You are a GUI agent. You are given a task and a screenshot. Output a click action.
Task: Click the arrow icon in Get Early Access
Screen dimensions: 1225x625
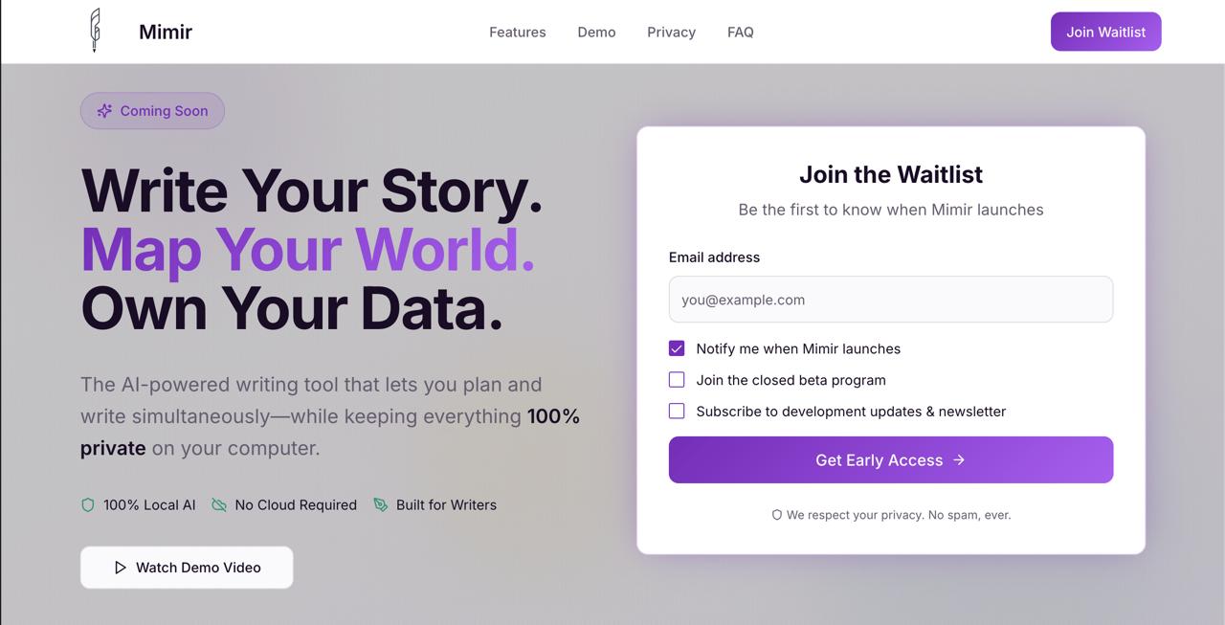pos(959,460)
